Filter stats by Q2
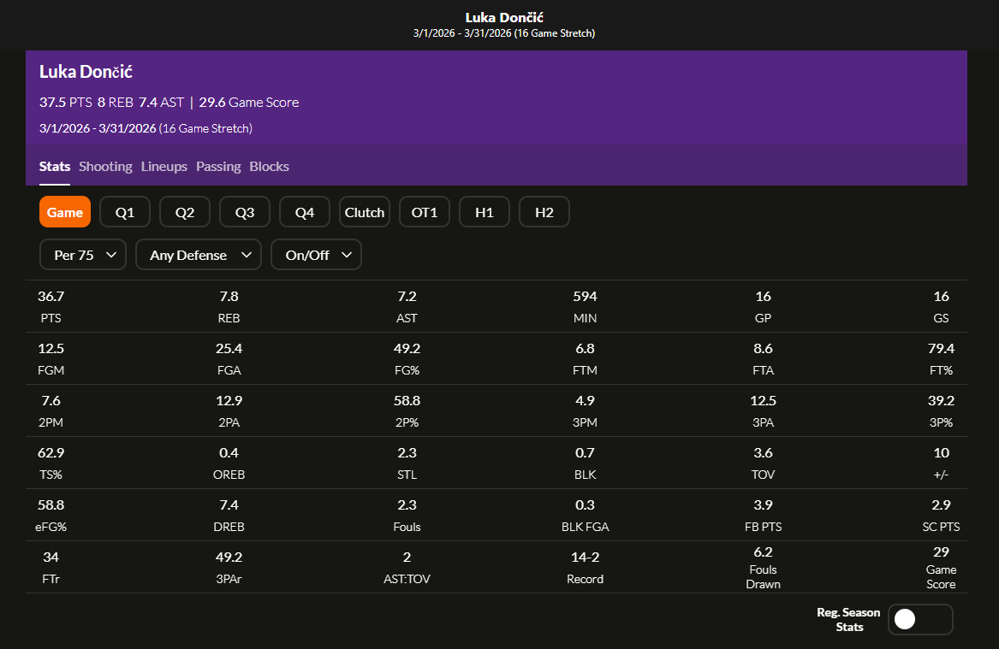Viewport: 999px width, 649px height. point(185,212)
